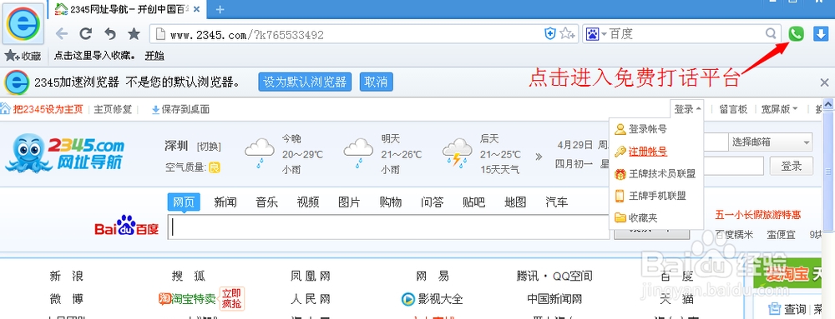835x319 pixels.
Task: Select the 贴吧 search tab
Action: point(474,202)
